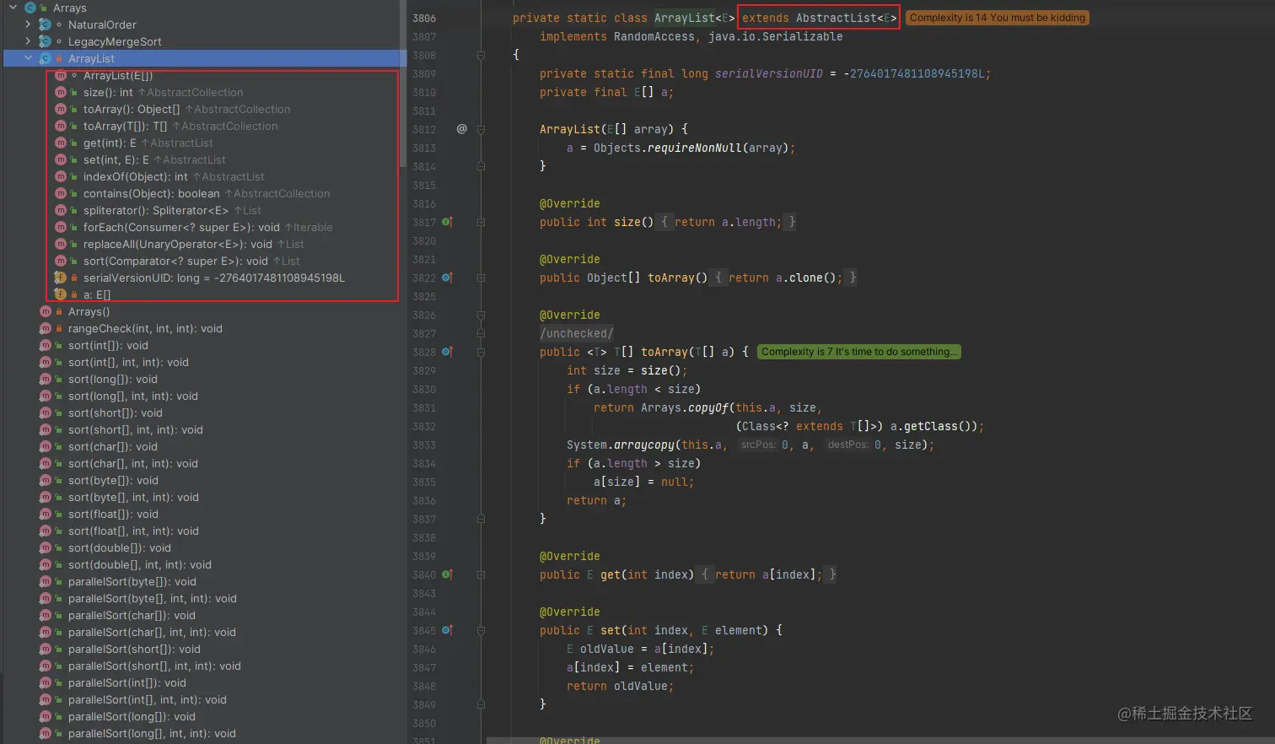Image resolution: width=1275 pixels, height=744 pixels.
Task: Click the method icon beside parallelSort(byte[]): void
Action: (x=46, y=581)
